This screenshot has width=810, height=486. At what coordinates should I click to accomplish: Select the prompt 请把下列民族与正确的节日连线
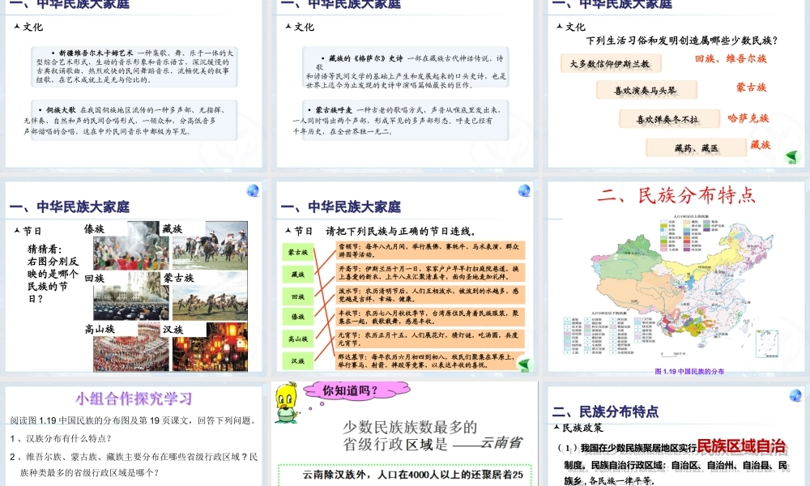[x=401, y=231]
